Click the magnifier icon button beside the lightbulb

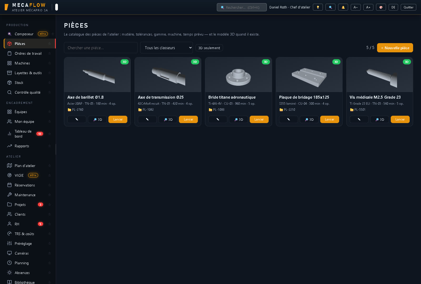330,7
